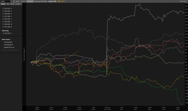Click the pink FQ2 2022 color dot
Viewport: 188px width, 111px height.
tap(11, 9)
